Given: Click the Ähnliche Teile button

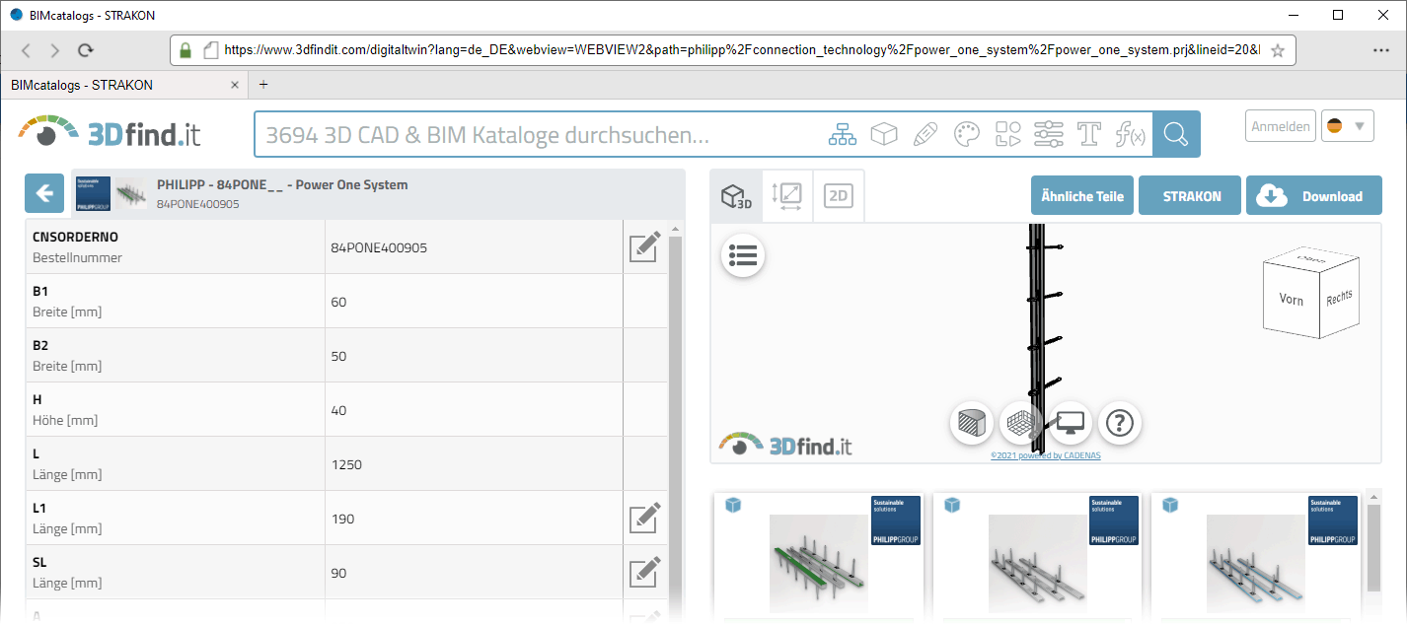Looking at the screenshot, I should point(1082,196).
